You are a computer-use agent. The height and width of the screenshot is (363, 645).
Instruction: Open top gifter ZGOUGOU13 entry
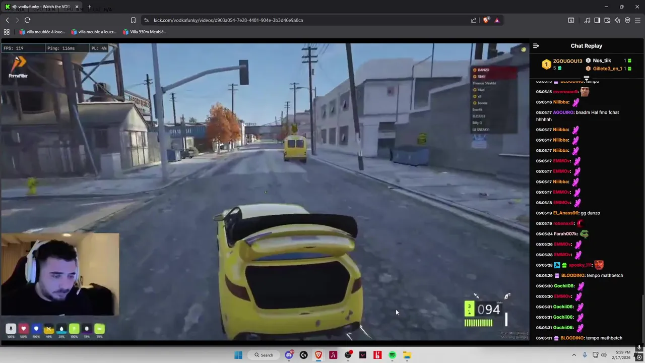[562, 64]
